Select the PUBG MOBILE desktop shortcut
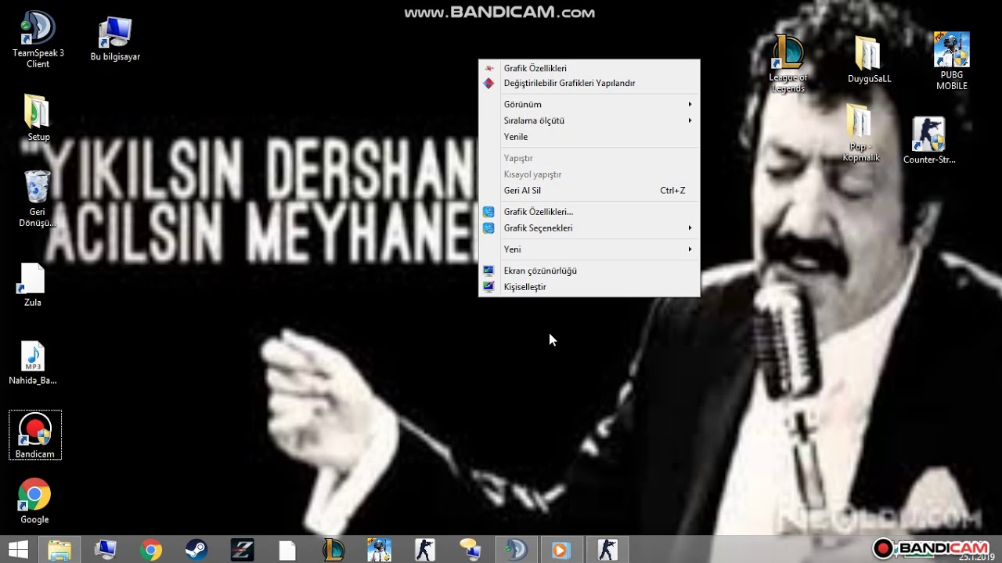This screenshot has height=563, width=1002. click(x=952, y=61)
